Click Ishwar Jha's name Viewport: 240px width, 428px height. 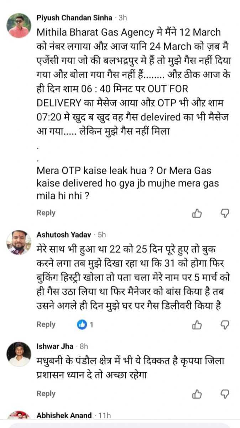(x=55, y=346)
